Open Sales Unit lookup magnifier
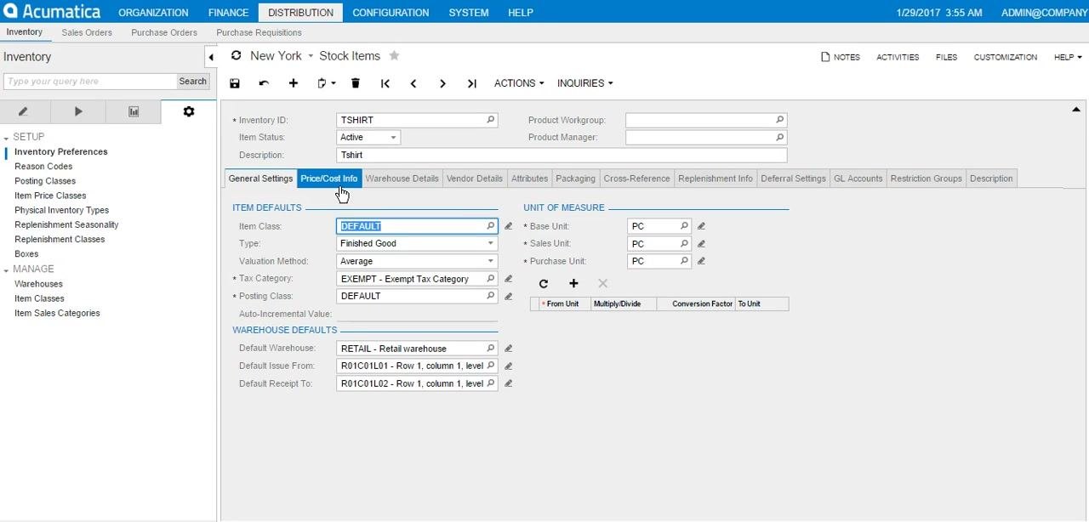 coord(684,244)
